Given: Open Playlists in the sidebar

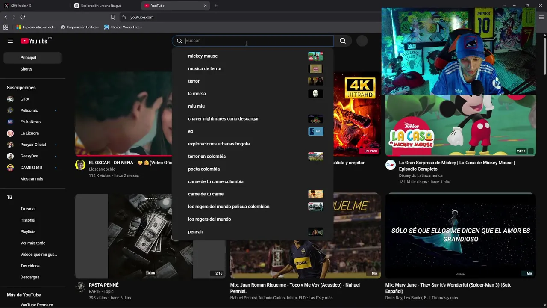Looking at the screenshot, I should tap(32, 231).
